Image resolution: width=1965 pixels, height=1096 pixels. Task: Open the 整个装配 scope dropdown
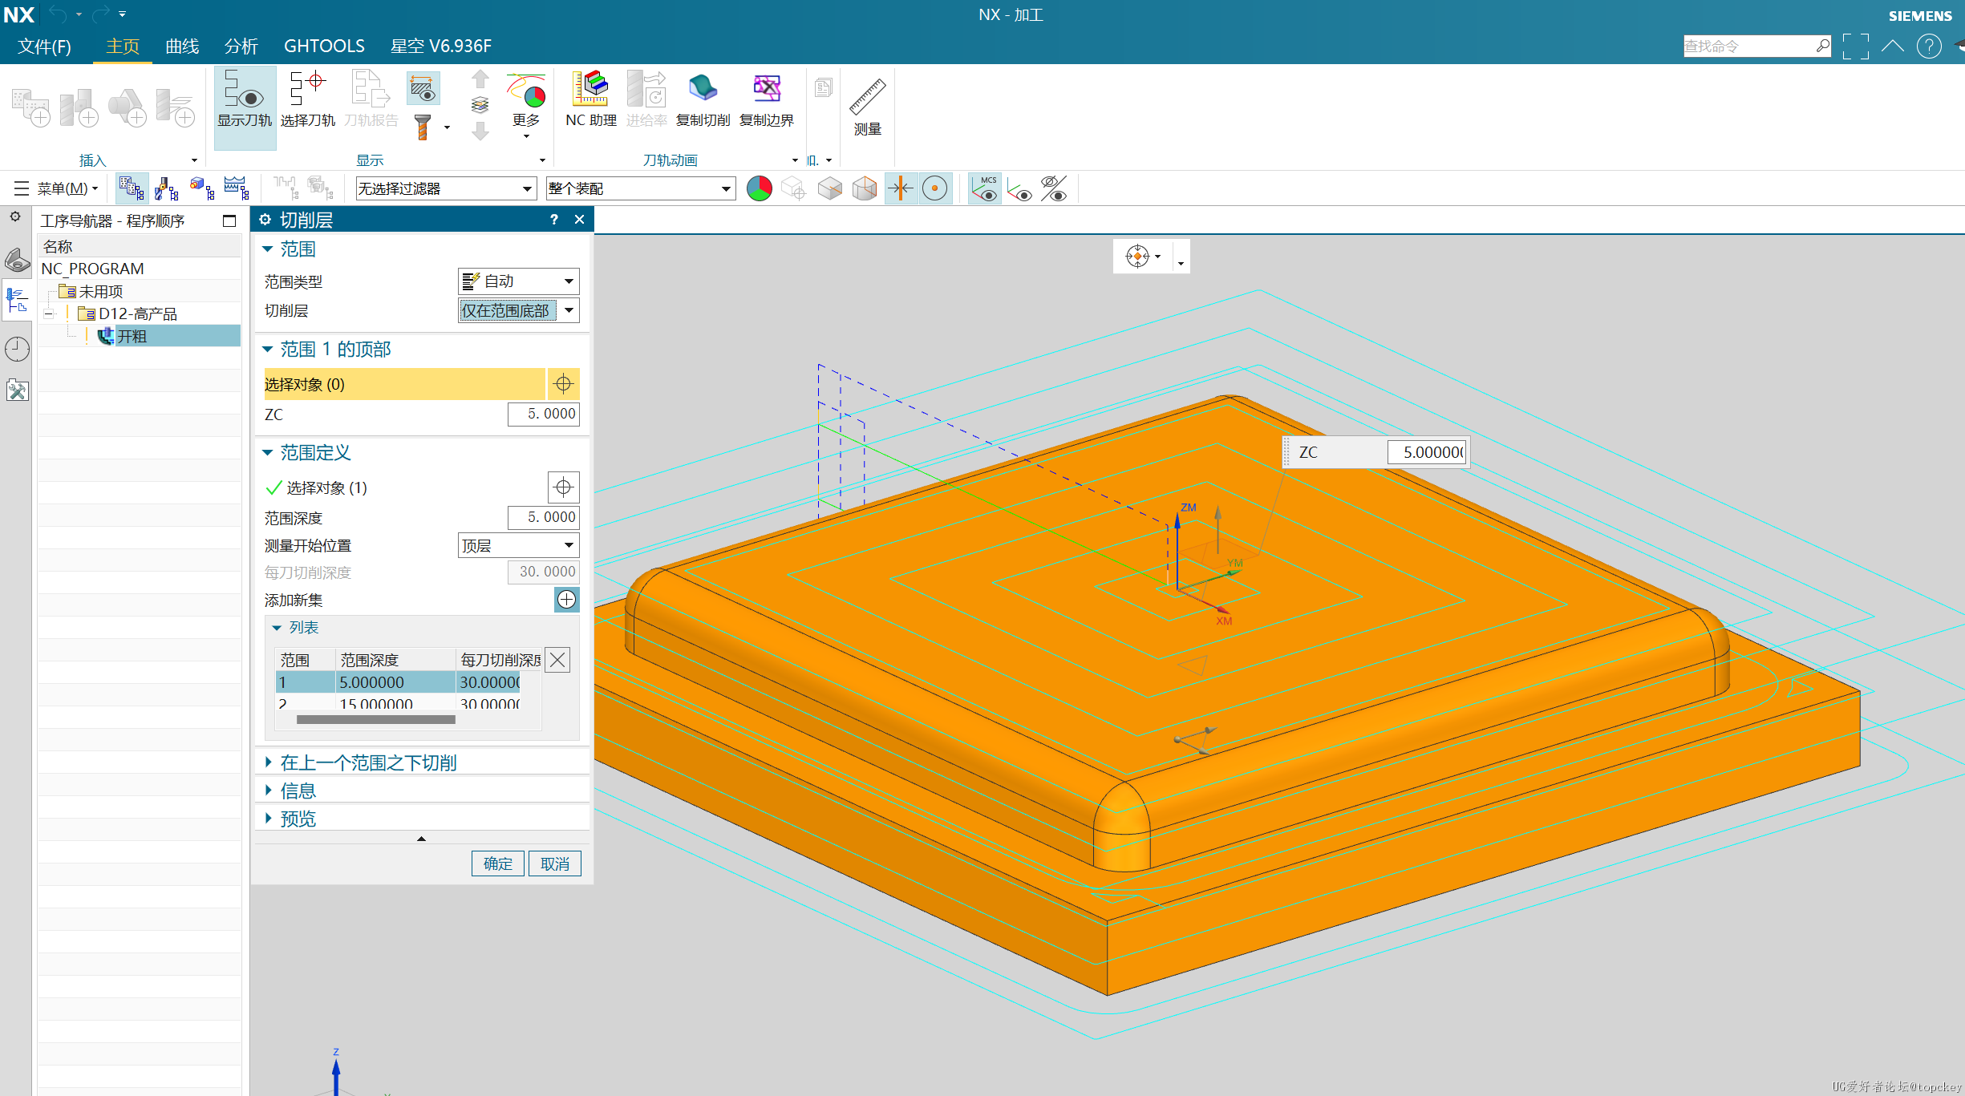pyautogui.click(x=640, y=188)
